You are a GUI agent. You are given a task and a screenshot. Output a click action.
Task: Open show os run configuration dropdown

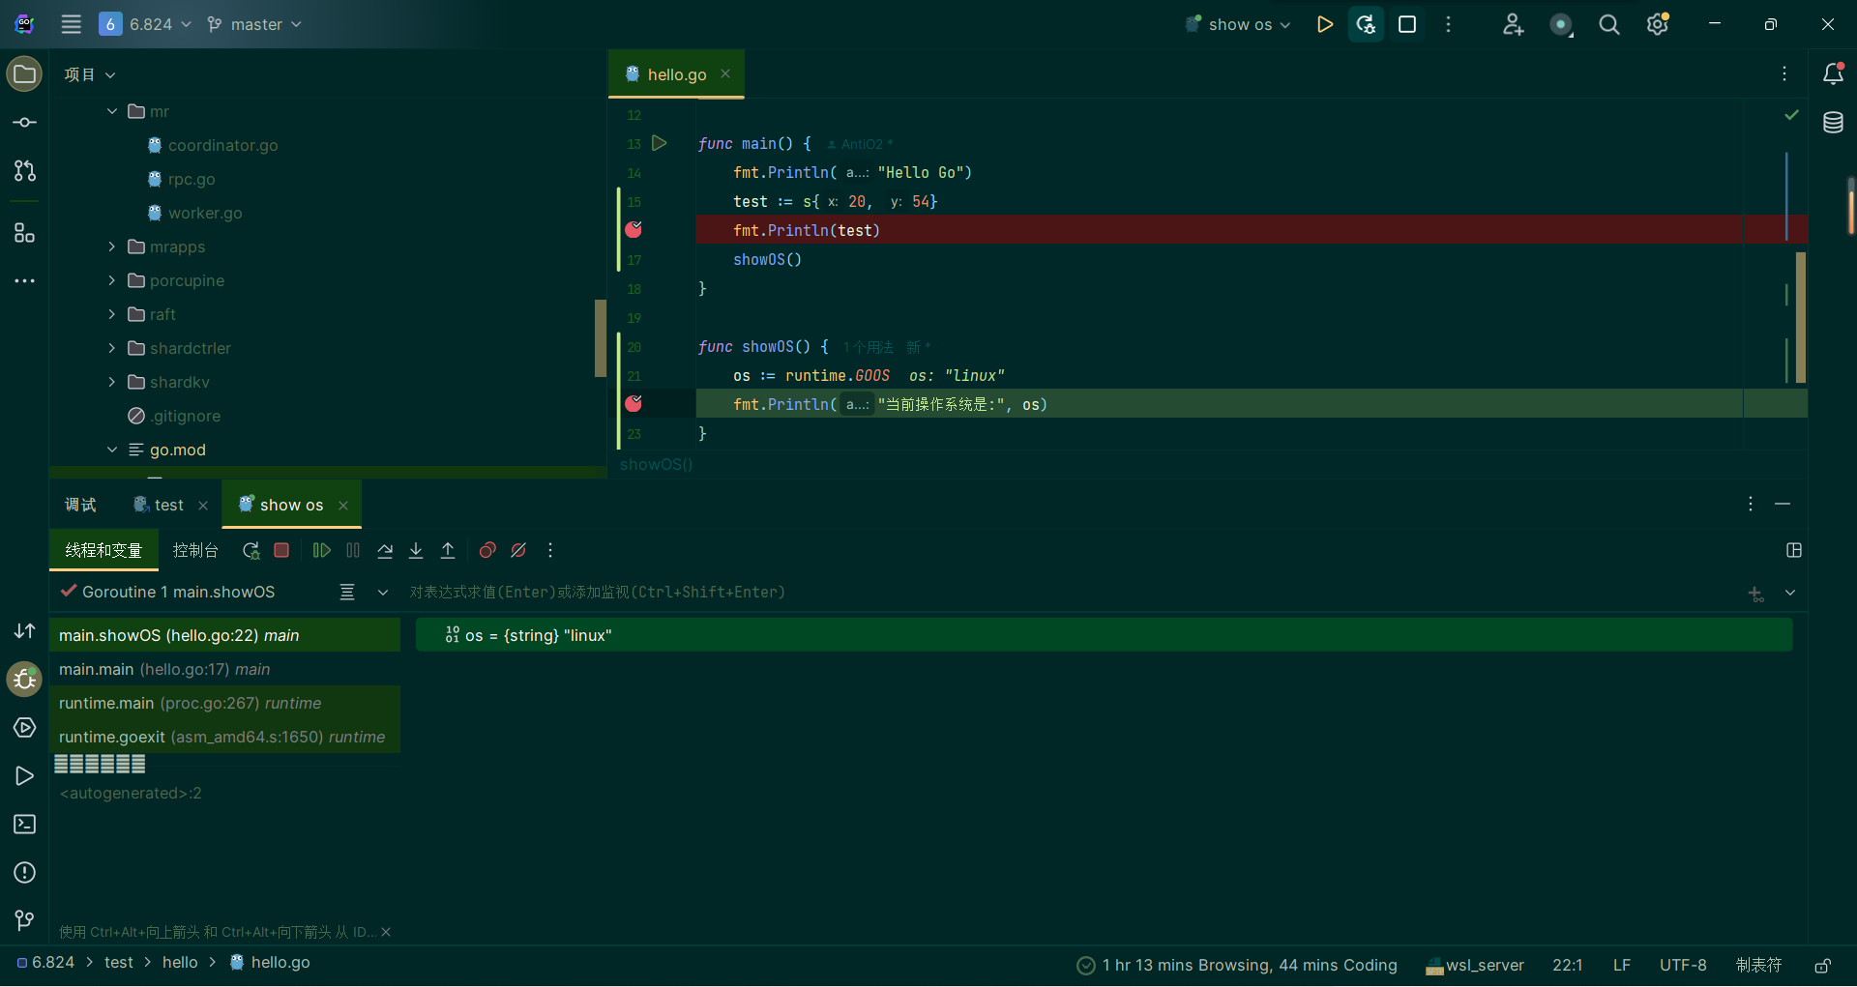pos(1238,24)
